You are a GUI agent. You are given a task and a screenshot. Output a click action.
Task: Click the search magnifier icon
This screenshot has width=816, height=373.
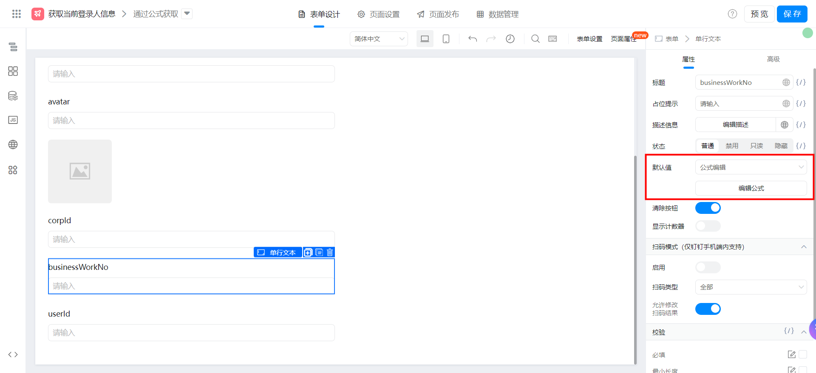point(535,39)
